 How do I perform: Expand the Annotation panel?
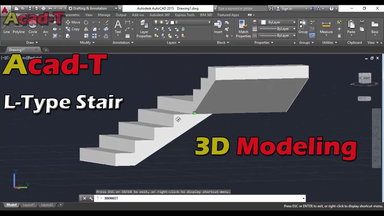coord(123,43)
